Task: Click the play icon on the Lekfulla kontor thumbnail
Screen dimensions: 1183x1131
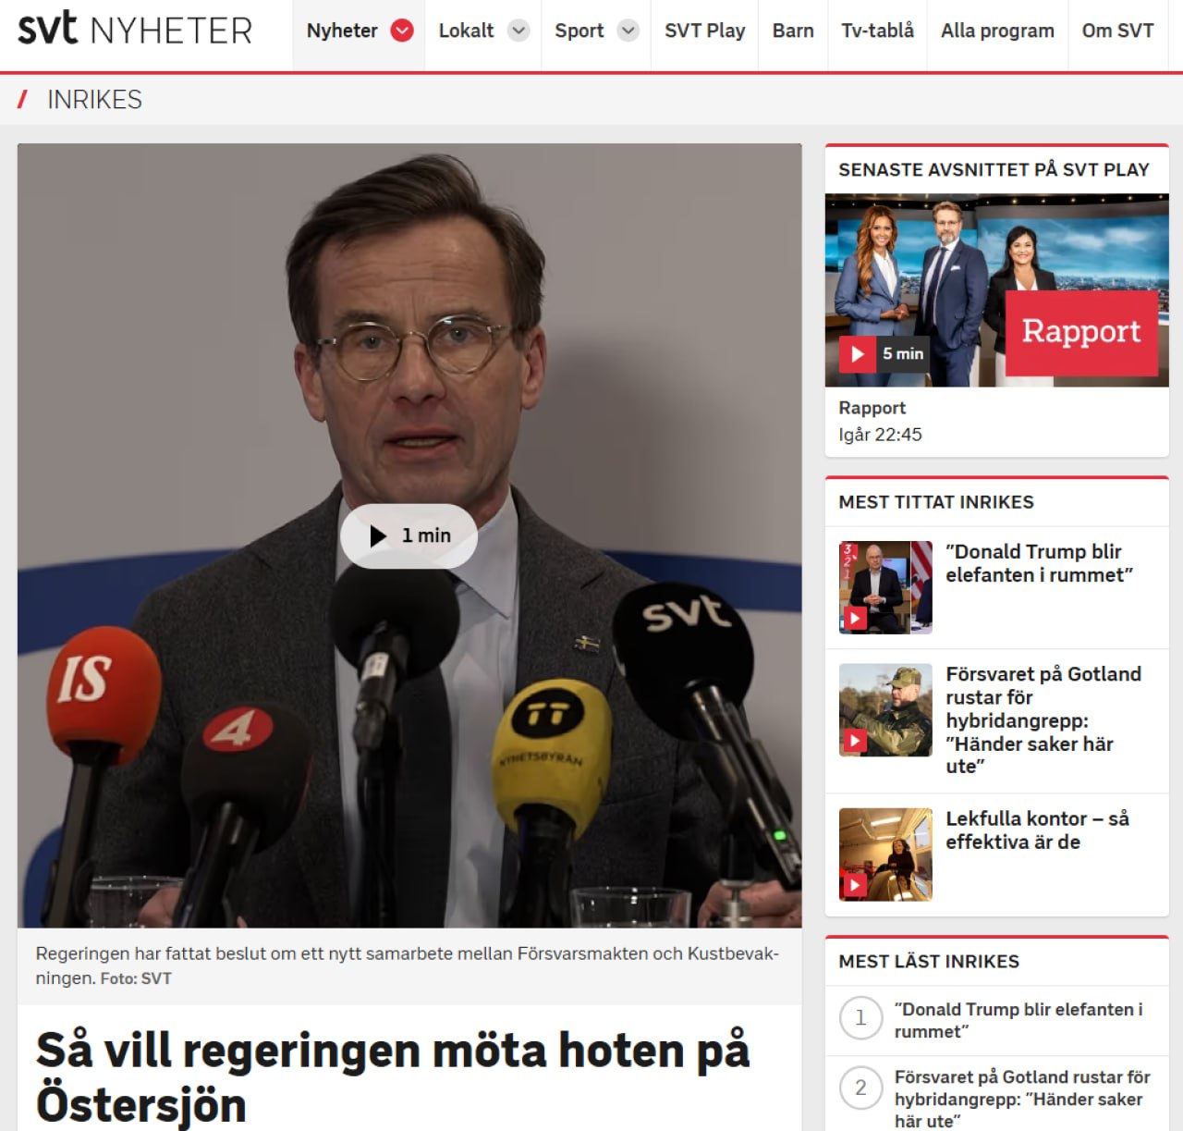Action: pos(855,885)
